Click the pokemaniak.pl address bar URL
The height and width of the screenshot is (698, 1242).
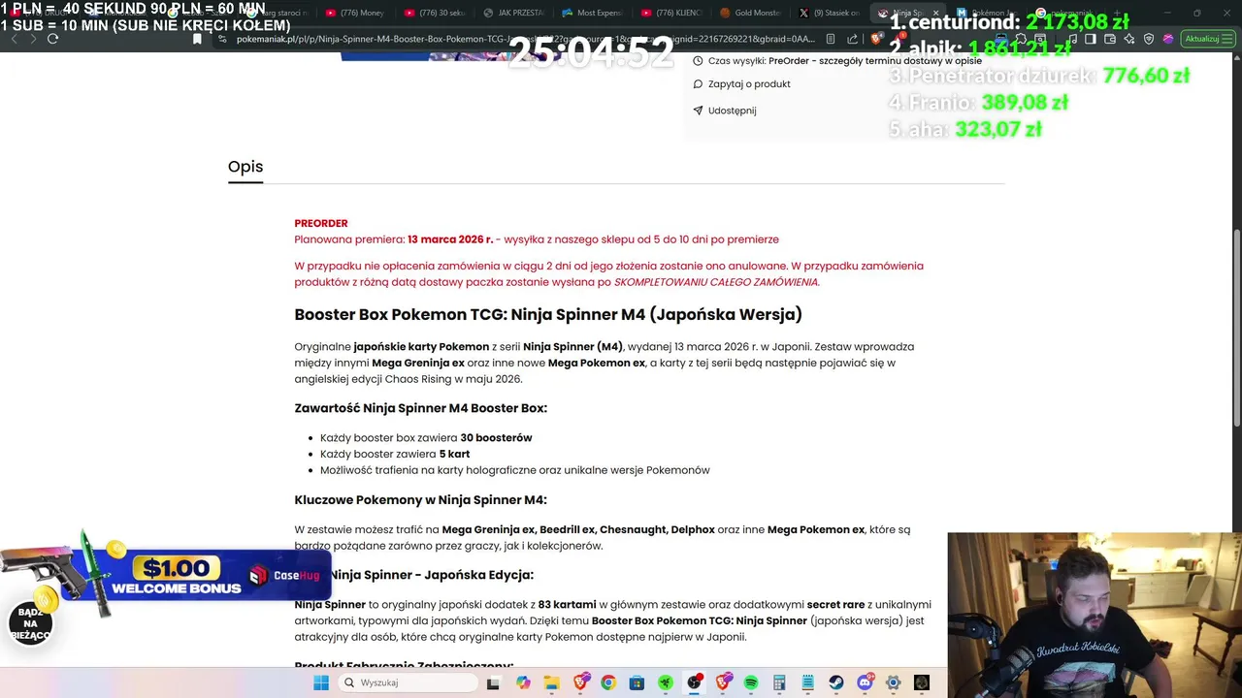click(524, 39)
